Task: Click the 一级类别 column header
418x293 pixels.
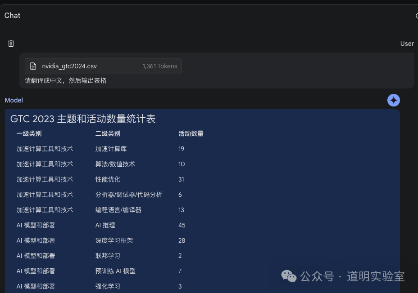Action: pos(30,133)
